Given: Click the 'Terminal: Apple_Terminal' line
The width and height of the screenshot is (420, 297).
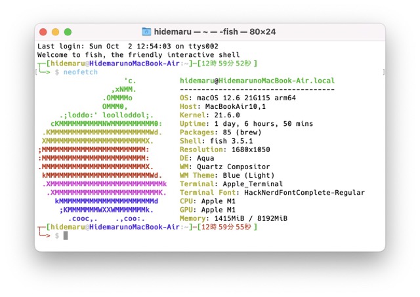Looking at the screenshot, I should coord(231,184).
